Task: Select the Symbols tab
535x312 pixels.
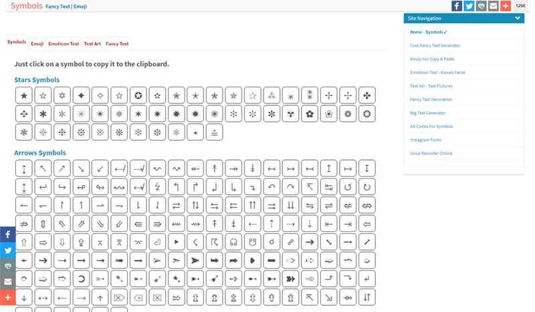Action: coord(17,42)
